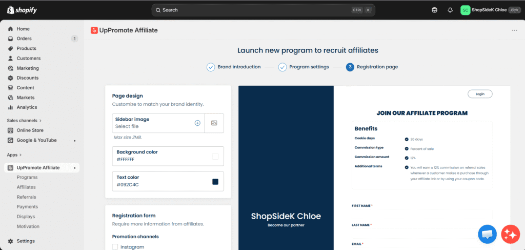This screenshot has height=250, width=525.
Task: Click the 'Max size 2MB.' note
Action: pos(128,138)
